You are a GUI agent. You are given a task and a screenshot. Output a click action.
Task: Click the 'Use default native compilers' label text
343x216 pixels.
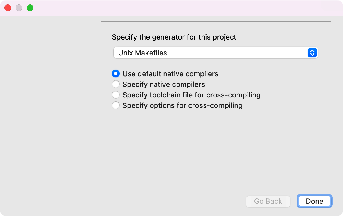pos(170,74)
